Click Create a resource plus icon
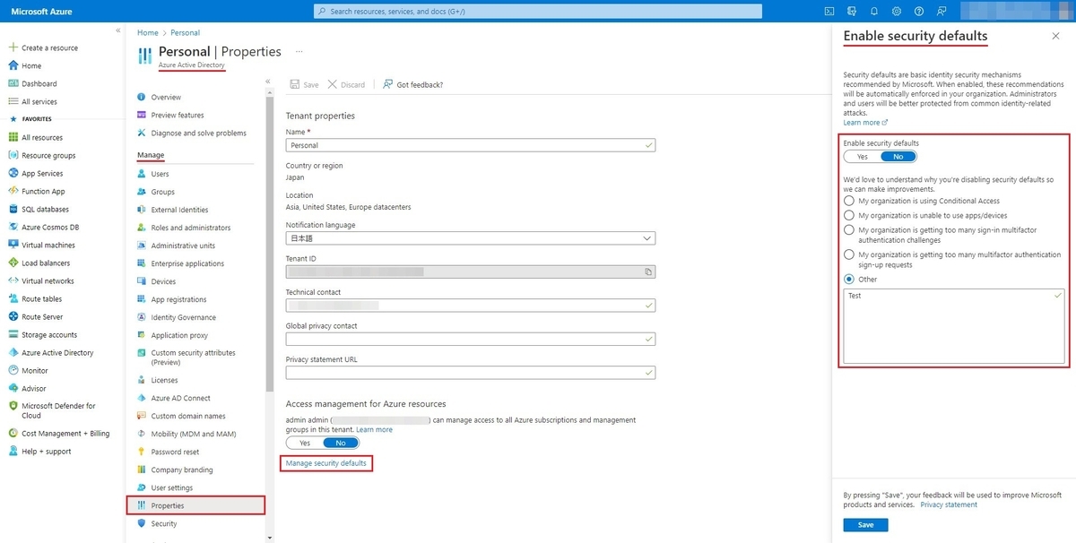1076x543 pixels. tap(13, 47)
